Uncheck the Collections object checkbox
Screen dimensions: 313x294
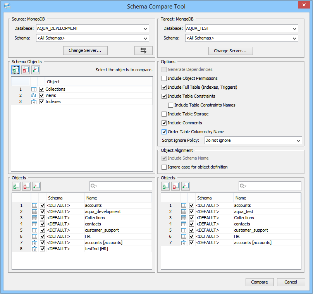pyautogui.click(x=41, y=89)
